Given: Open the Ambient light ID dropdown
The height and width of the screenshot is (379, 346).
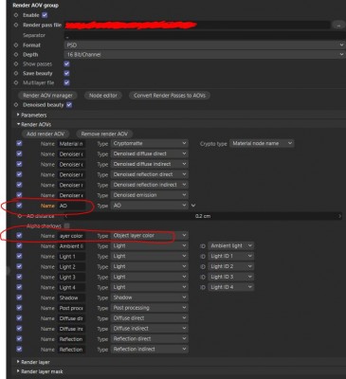Looking at the screenshot, I should coord(231,245).
